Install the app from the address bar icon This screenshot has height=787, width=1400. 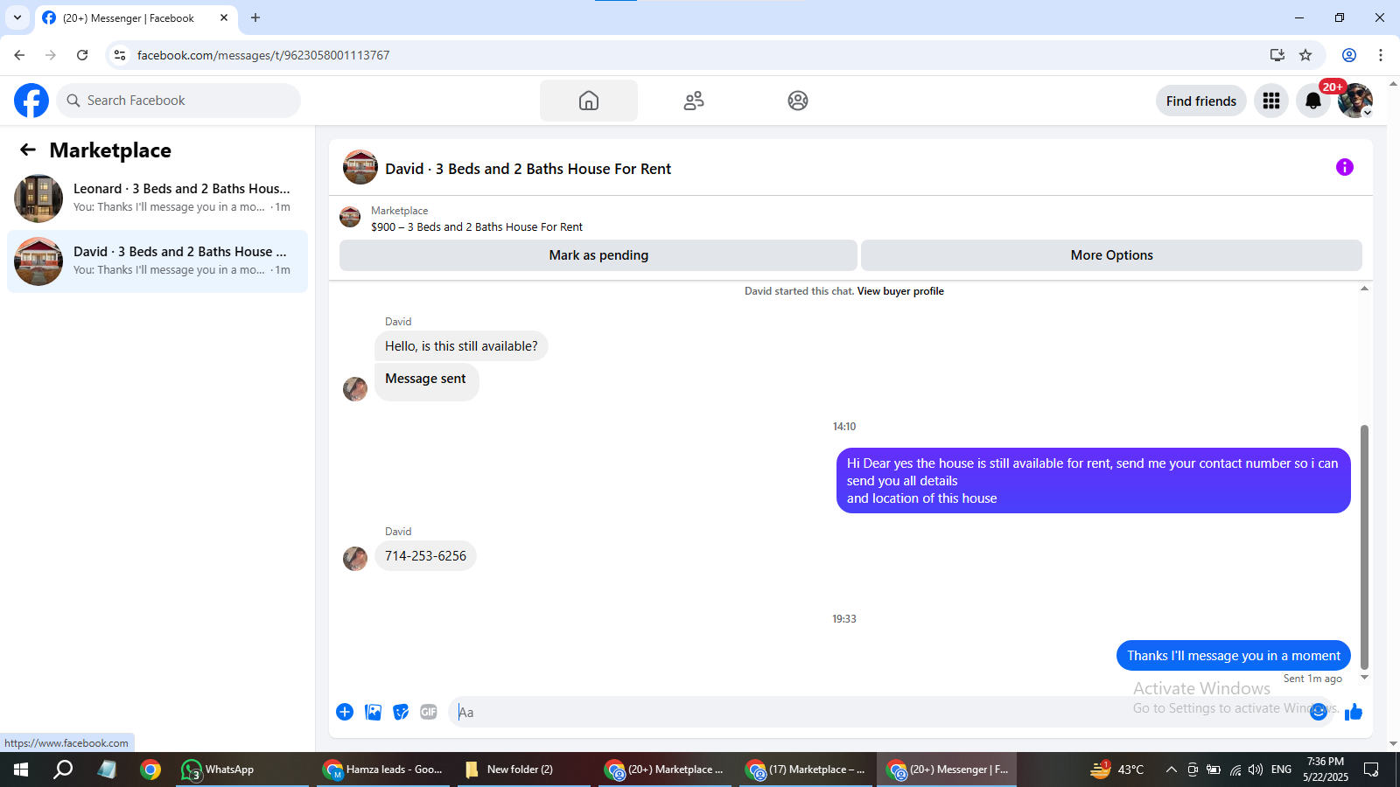1277,55
